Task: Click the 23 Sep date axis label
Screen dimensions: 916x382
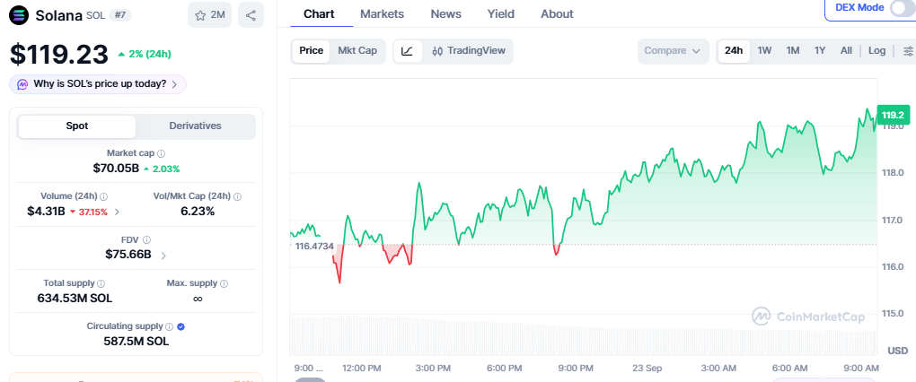Action: tap(647, 368)
